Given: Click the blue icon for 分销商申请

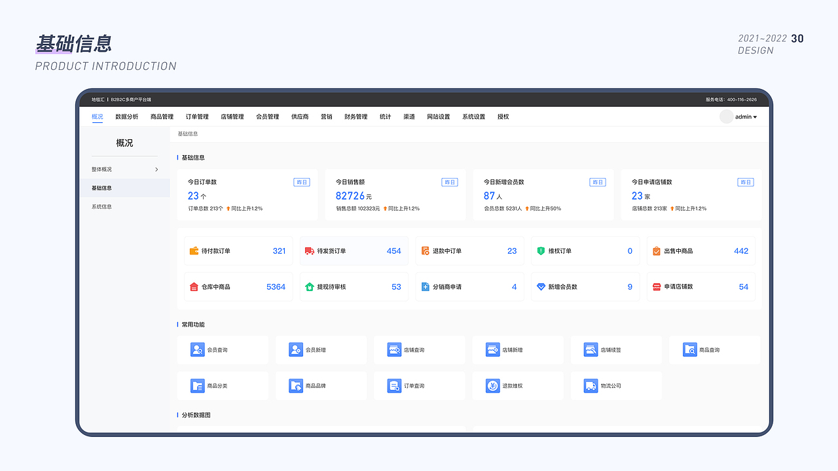Looking at the screenshot, I should pos(426,287).
